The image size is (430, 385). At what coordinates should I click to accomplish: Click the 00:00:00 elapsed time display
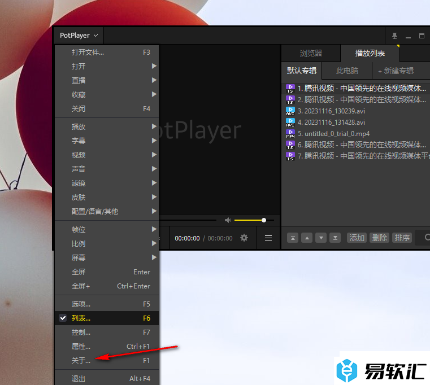187,238
